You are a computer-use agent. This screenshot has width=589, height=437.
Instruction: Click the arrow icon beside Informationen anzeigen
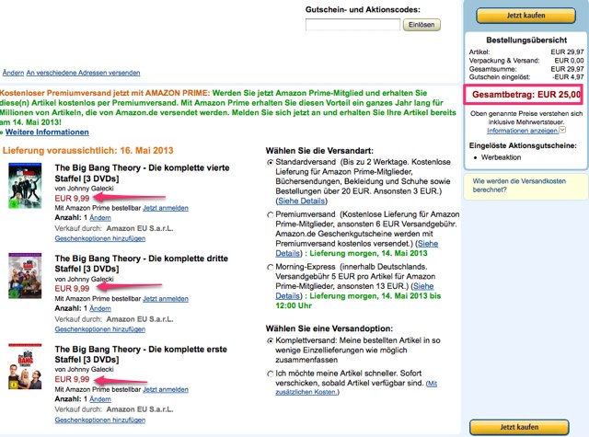tap(561, 130)
